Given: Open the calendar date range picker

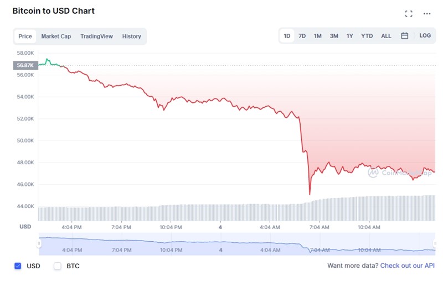Looking at the screenshot, I should pos(405,36).
